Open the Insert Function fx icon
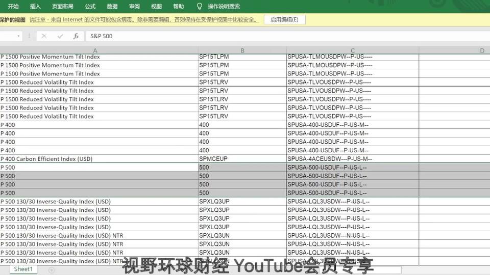The width and height of the screenshot is (490, 275). 76,36
